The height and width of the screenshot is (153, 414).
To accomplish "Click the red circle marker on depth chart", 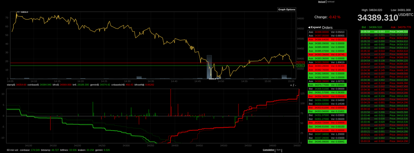I will pyautogui.click(x=250, y=108).
